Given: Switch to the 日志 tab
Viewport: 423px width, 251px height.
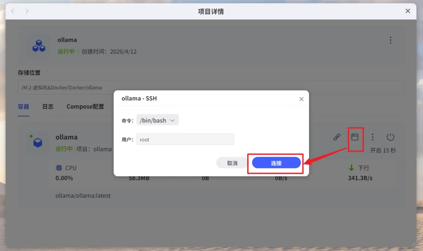Looking at the screenshot, I should pyautogui.click(x=48, y=107).
